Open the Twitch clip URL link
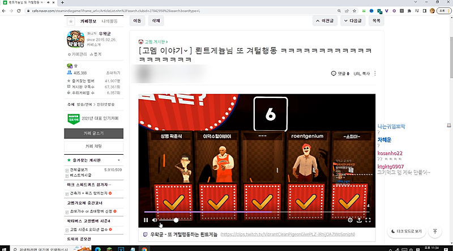Image resolution: width=453 pixels, height=251 pixels. tap(288, 235)
